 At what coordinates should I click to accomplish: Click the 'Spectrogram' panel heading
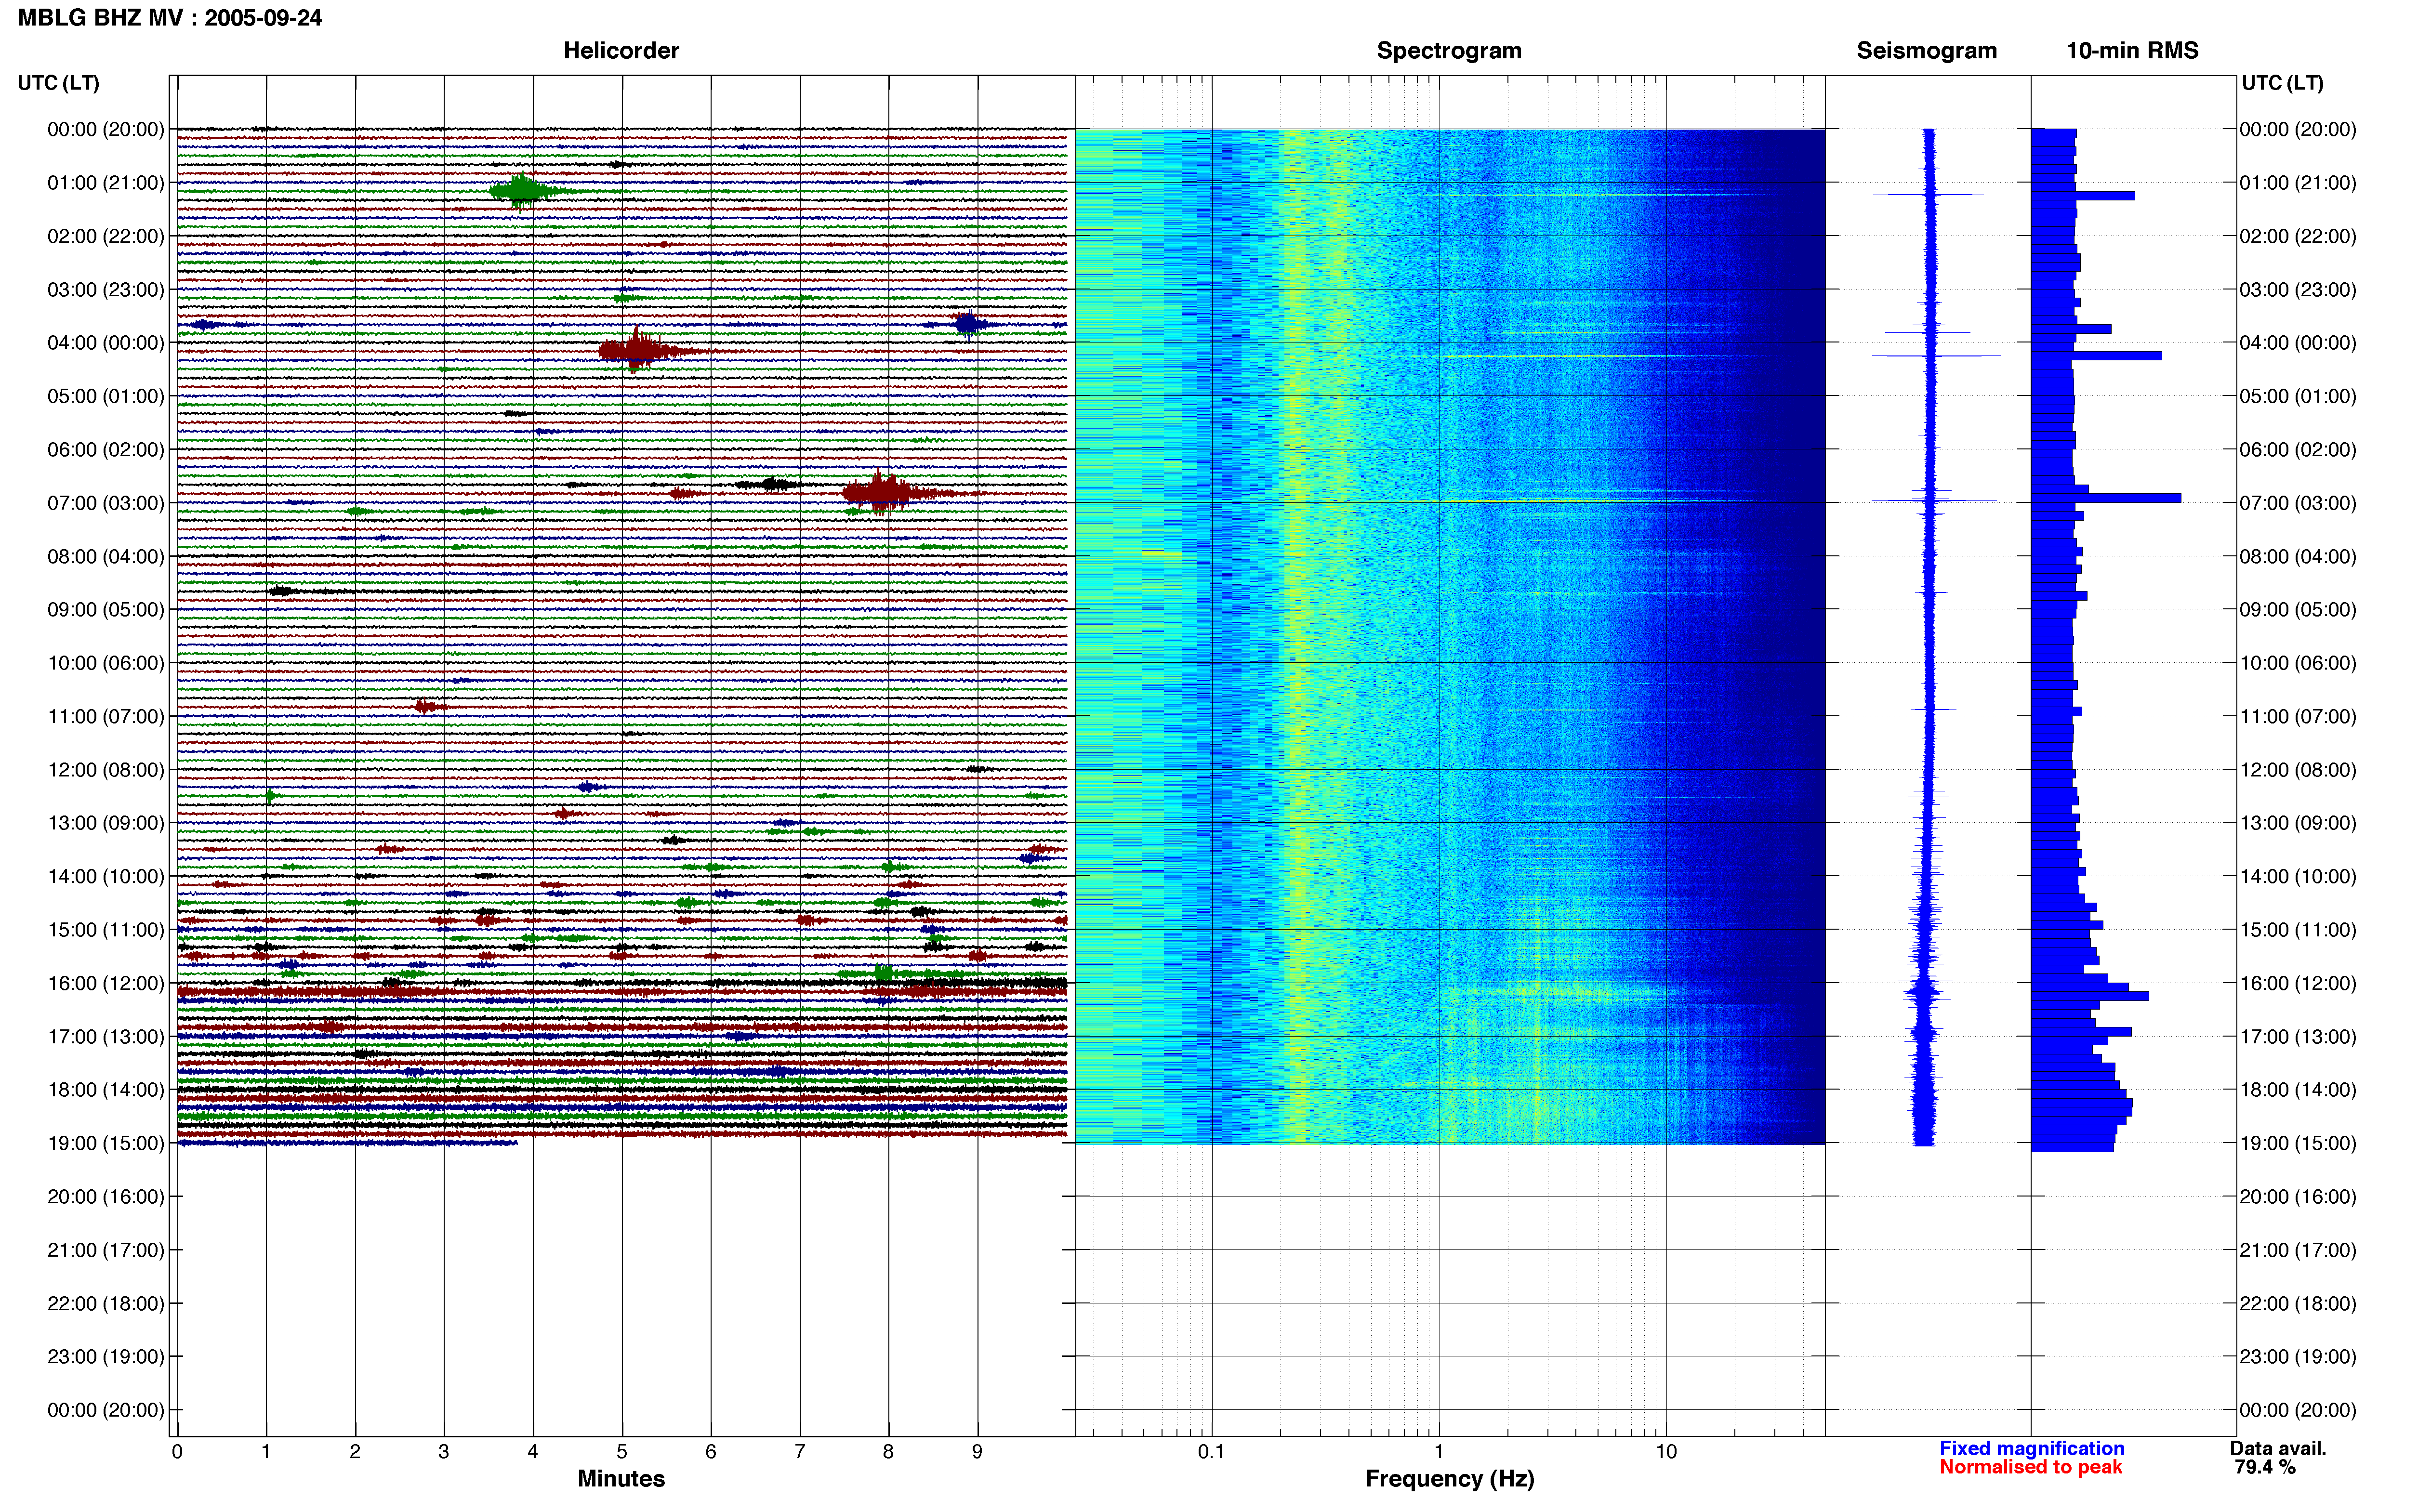[1449, 50]
